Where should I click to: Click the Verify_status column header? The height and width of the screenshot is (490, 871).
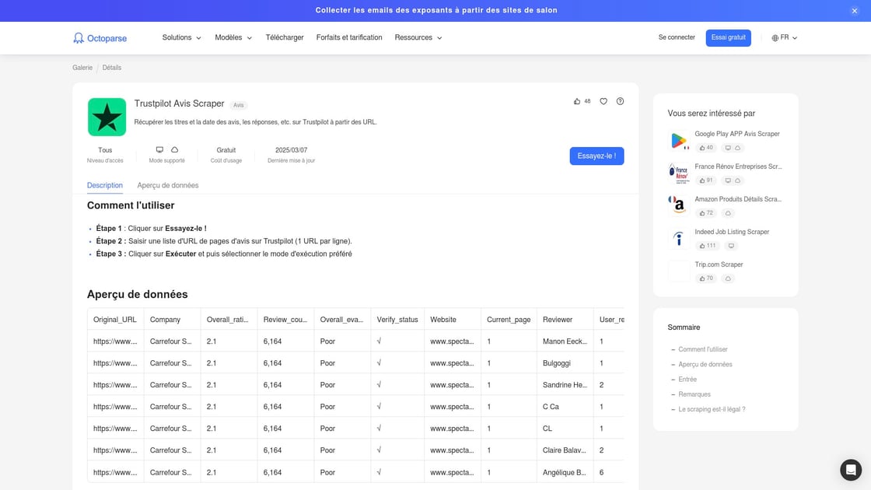point(397,320)
